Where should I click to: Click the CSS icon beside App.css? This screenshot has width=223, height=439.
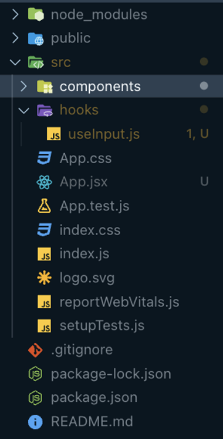(x=45, y=158)
